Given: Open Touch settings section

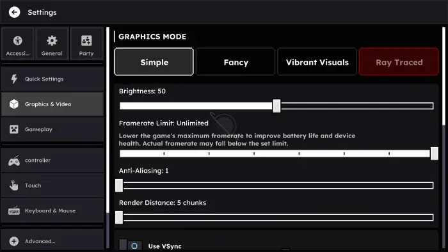Looking at the screenshot, I should pos(52,185).
